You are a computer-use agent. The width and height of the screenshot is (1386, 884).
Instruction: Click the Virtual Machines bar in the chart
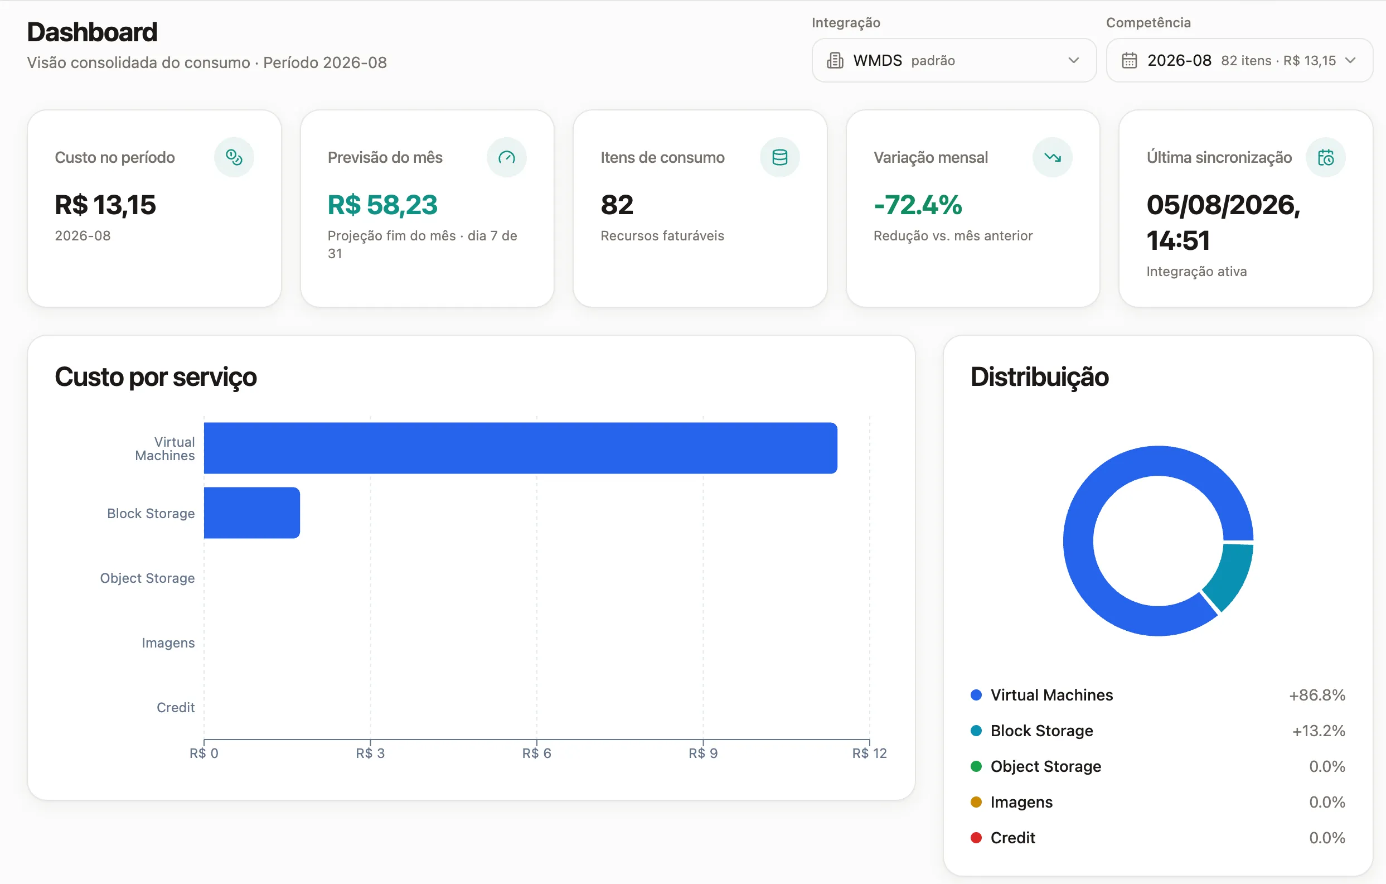pyautogui.click(x=520, y=448)
